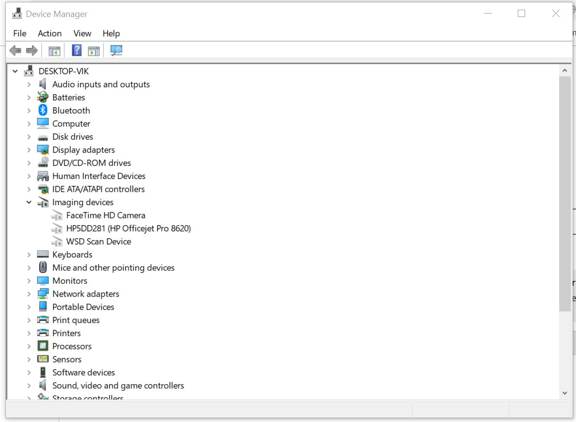This screenshot has height=422, width=576.
Task: Click the Display adapters icon
Action: click(43, 149)
